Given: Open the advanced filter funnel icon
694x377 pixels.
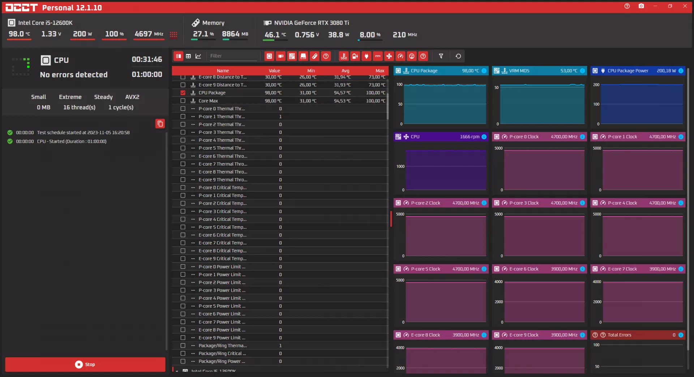Looking at the screenshot, I should (x=441, y=56).
